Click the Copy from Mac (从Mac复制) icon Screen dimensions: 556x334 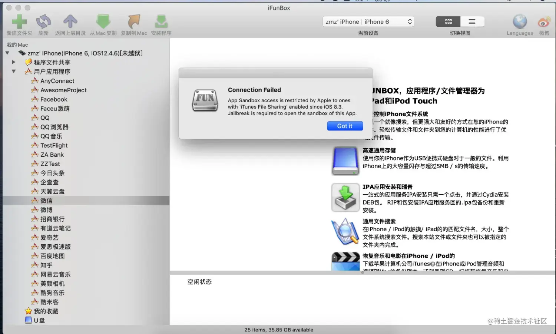103,22
